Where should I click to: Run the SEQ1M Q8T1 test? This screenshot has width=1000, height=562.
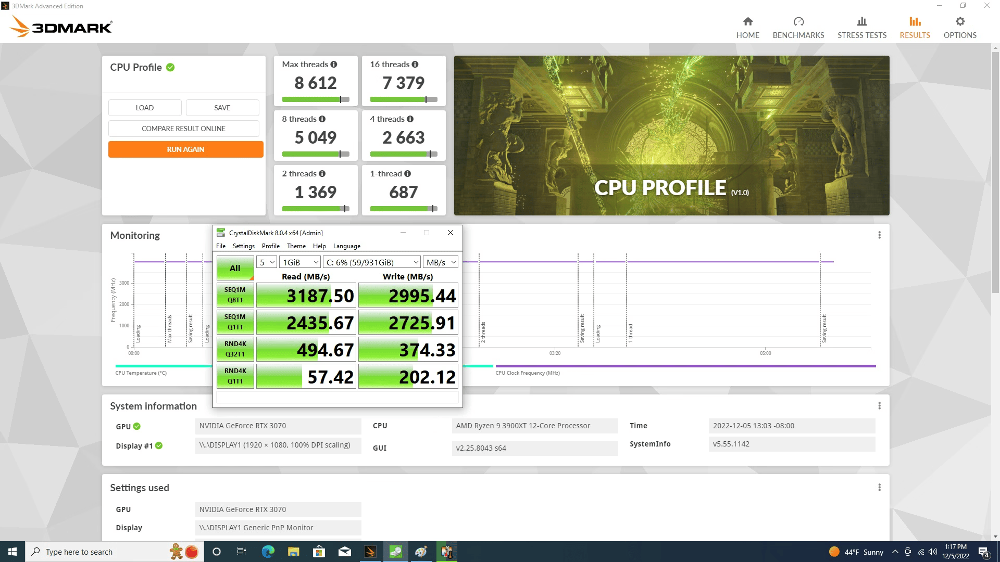tap(235, 295)
